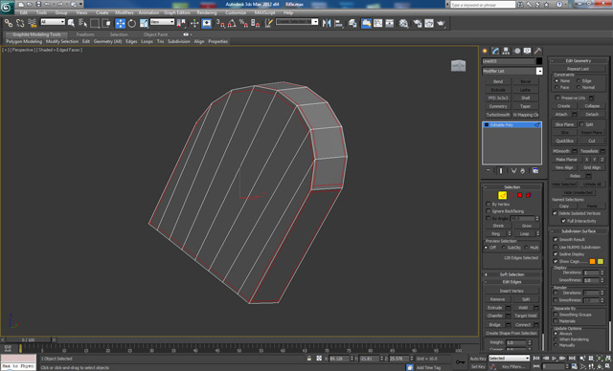
Task: Open the key mode Selected dropdown
Action: click(x=509, y=359)
